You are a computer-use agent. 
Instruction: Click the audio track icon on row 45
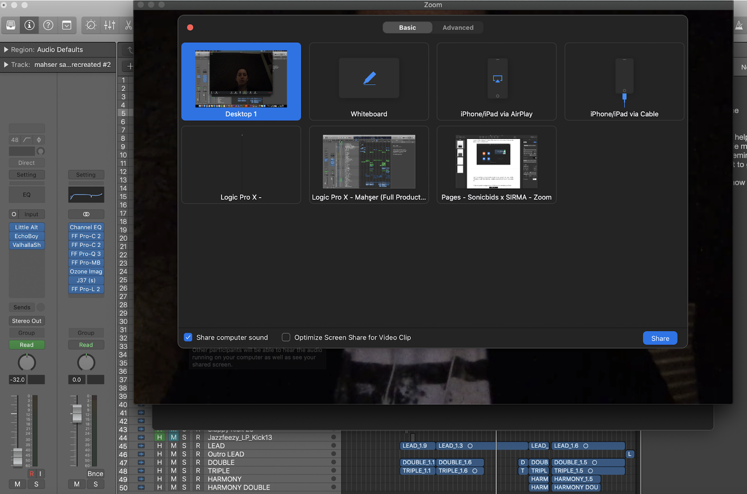pos(141,446)
